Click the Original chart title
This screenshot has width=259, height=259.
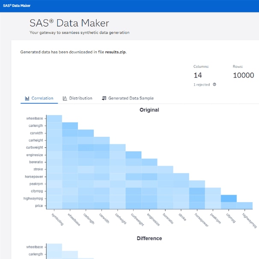pos(149,110)
